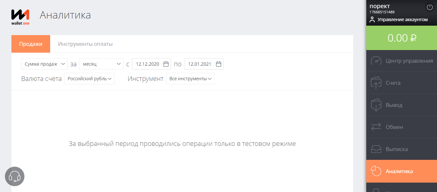Viewport: 437px width, 192px height.
Task: Click the wallet download icon for Вывод
Action: (376, 105)
